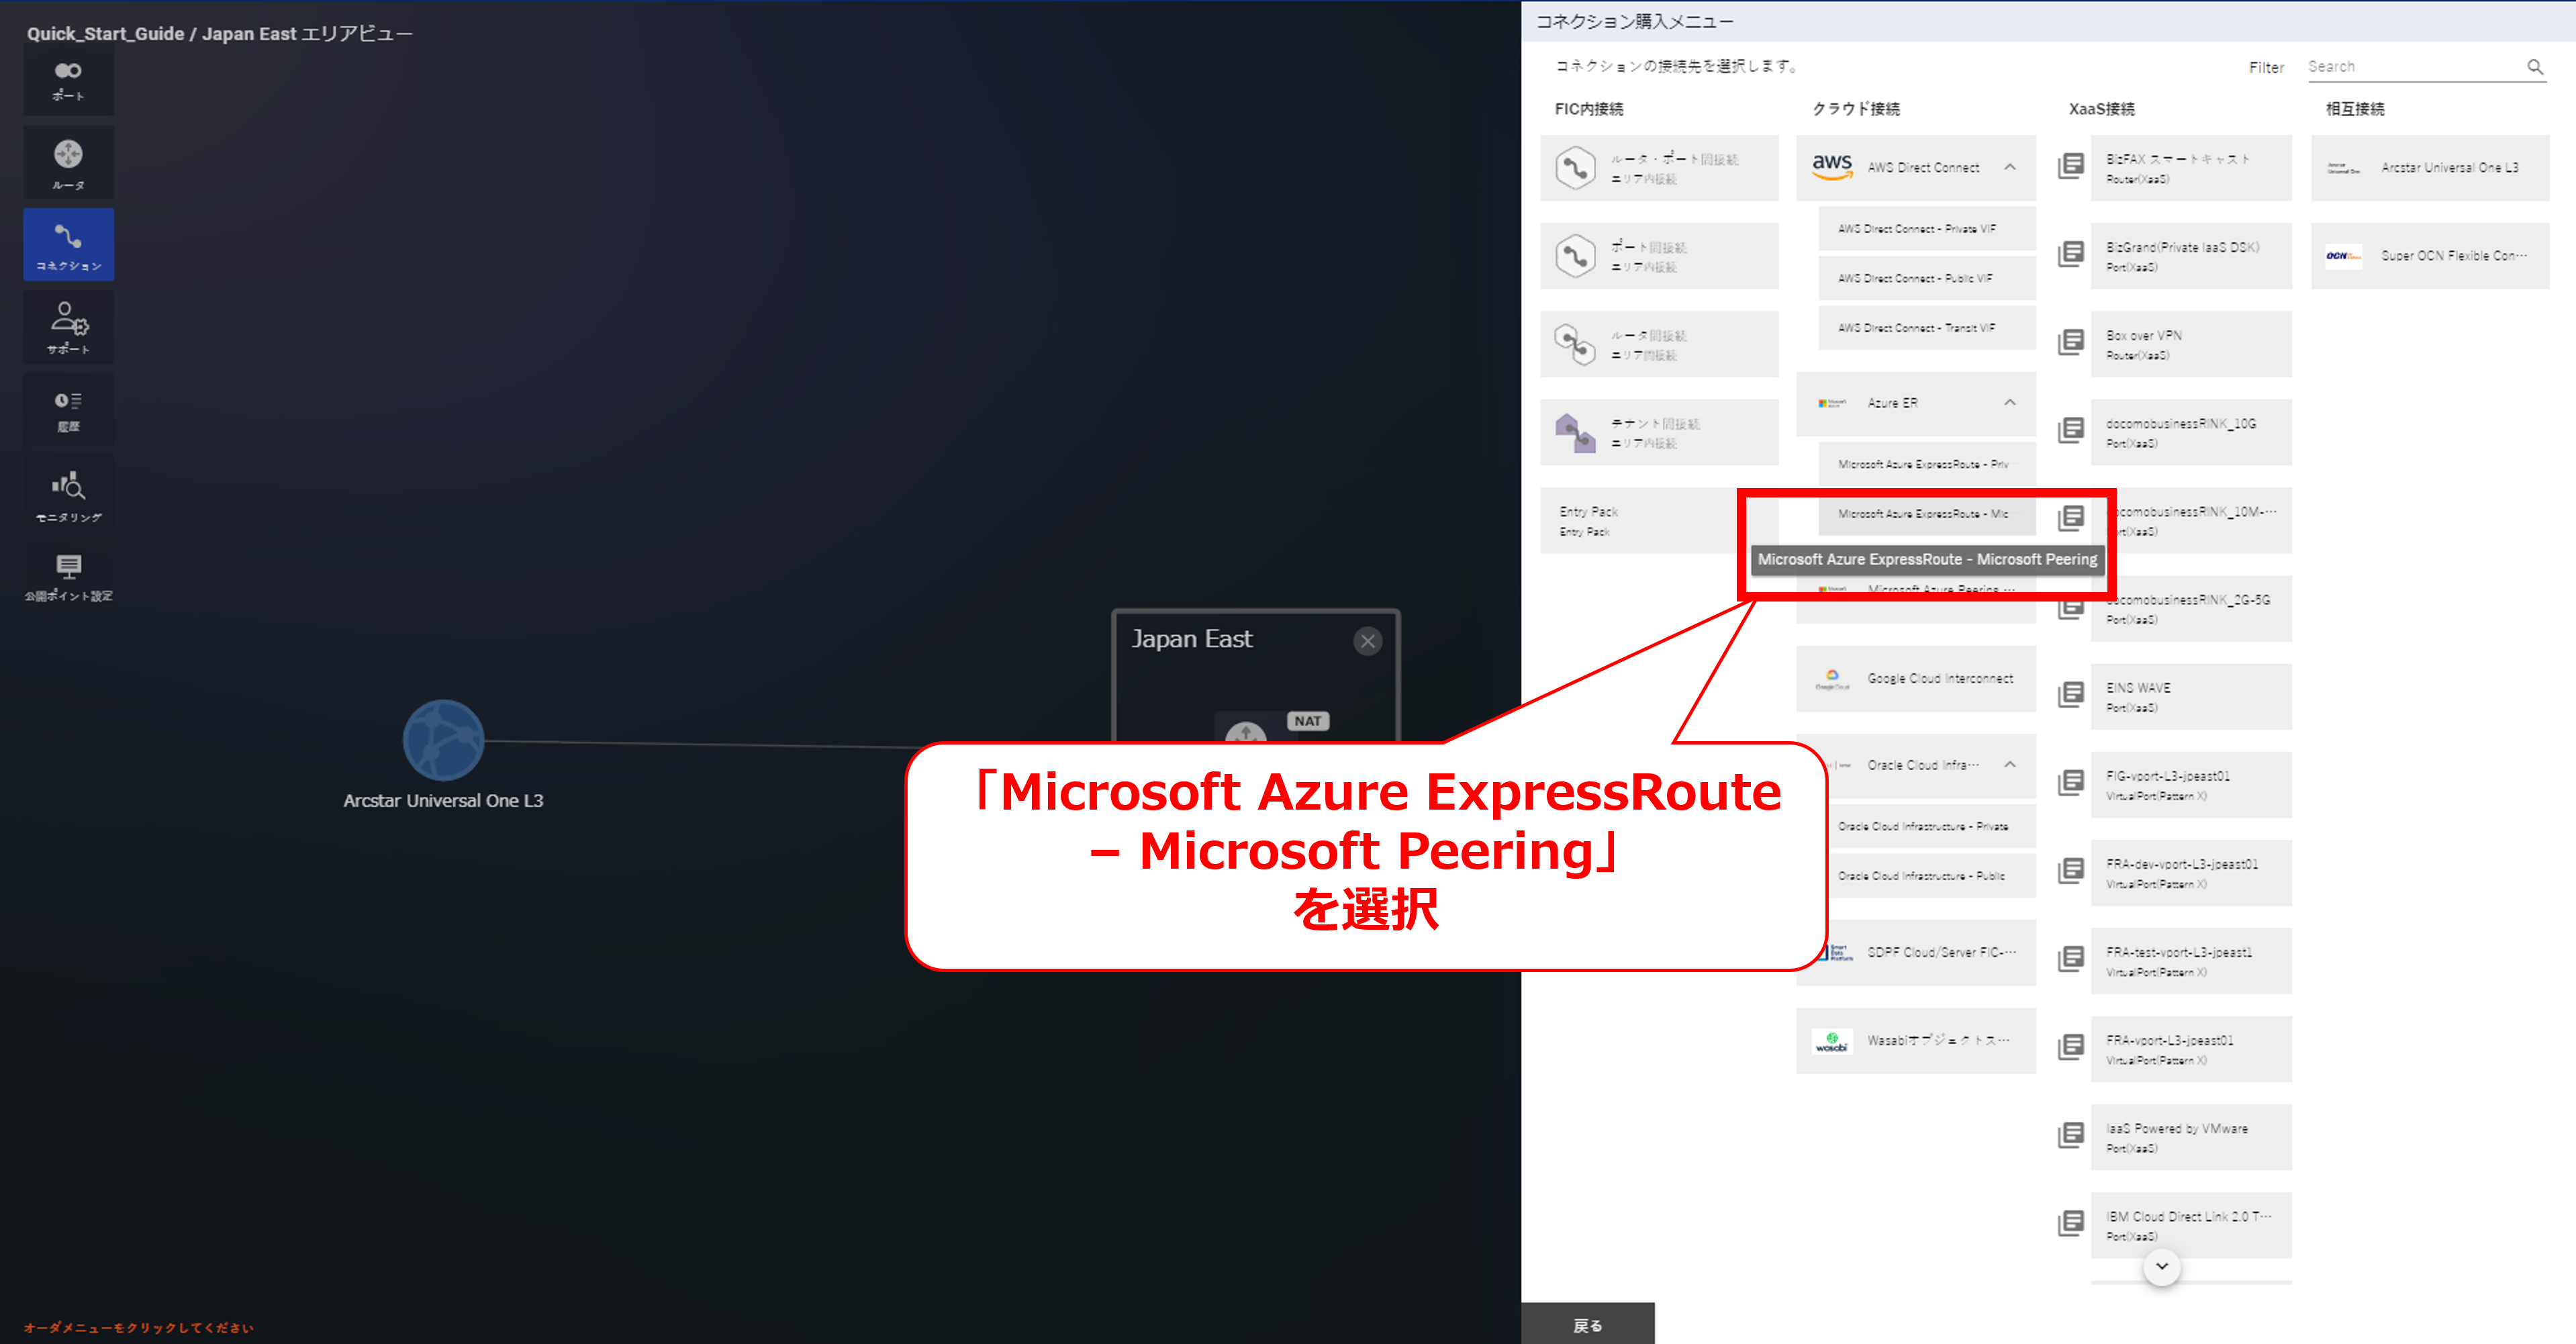Click the Arcstar Universal One L3 node

443,741
